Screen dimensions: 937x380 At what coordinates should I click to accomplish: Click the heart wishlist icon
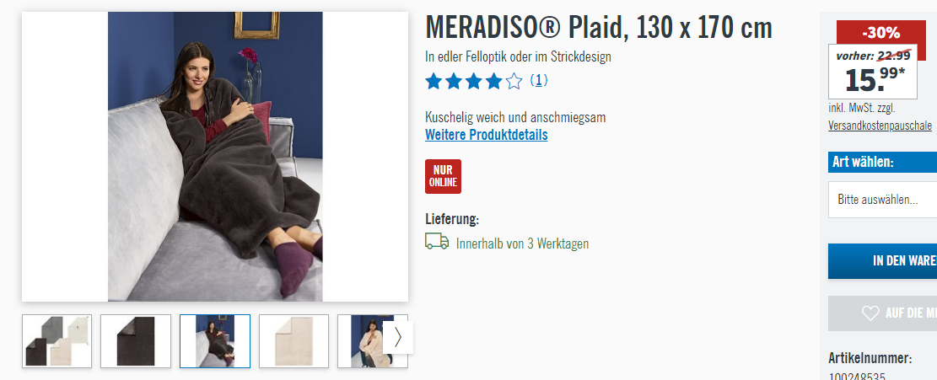point(870,313)
